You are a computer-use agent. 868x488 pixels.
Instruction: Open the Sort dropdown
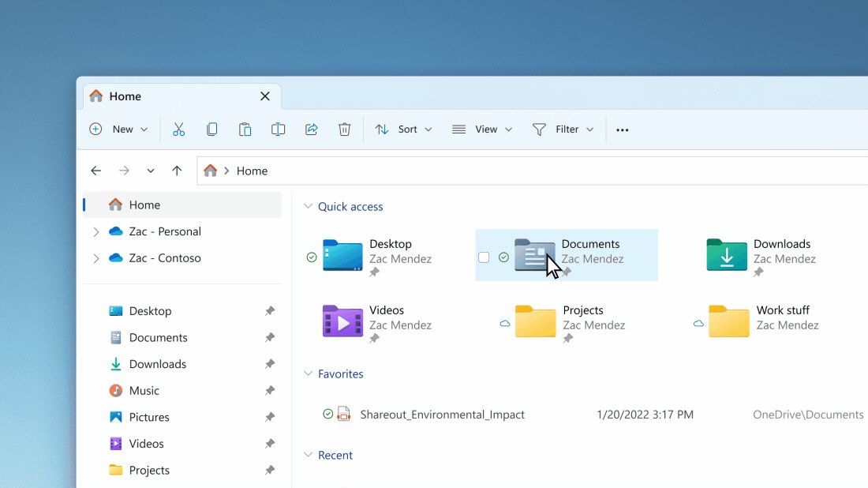(x=403, y=129)
